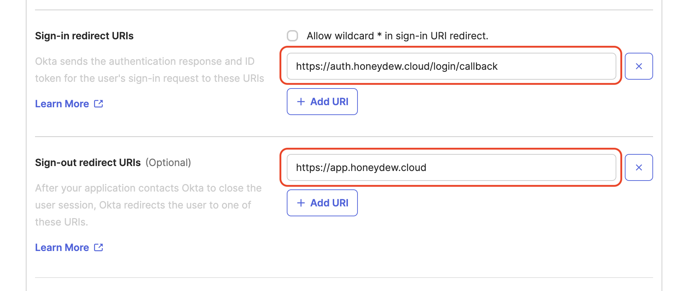
Task: Click Add URI under Sign-in redirect URIs
Action: (322, 102)
